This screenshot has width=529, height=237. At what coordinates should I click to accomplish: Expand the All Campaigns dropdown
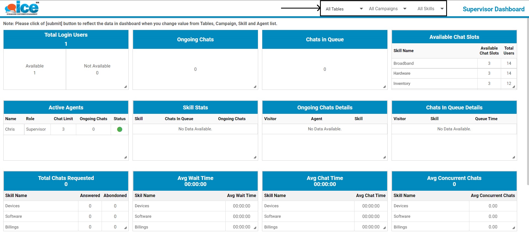coord(387,9)
